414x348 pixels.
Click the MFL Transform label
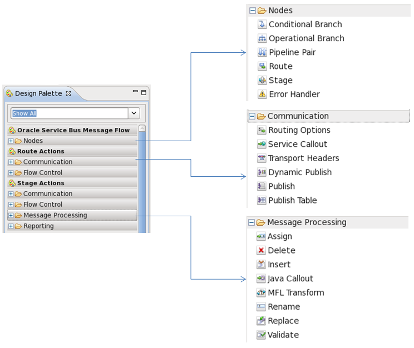[x=296, y=292]
